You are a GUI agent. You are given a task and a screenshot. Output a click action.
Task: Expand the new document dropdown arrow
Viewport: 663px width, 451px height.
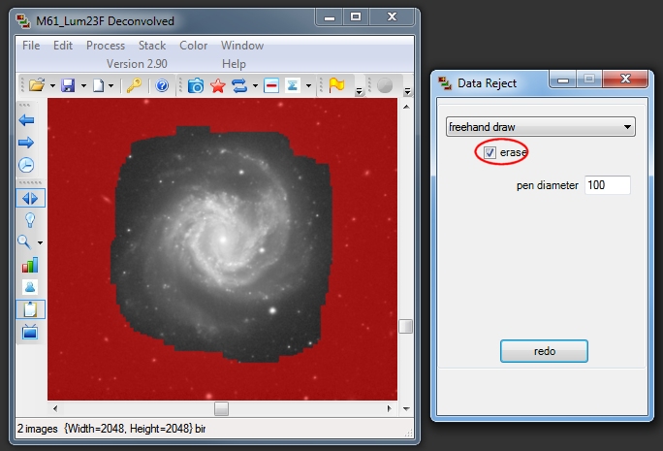110,86
